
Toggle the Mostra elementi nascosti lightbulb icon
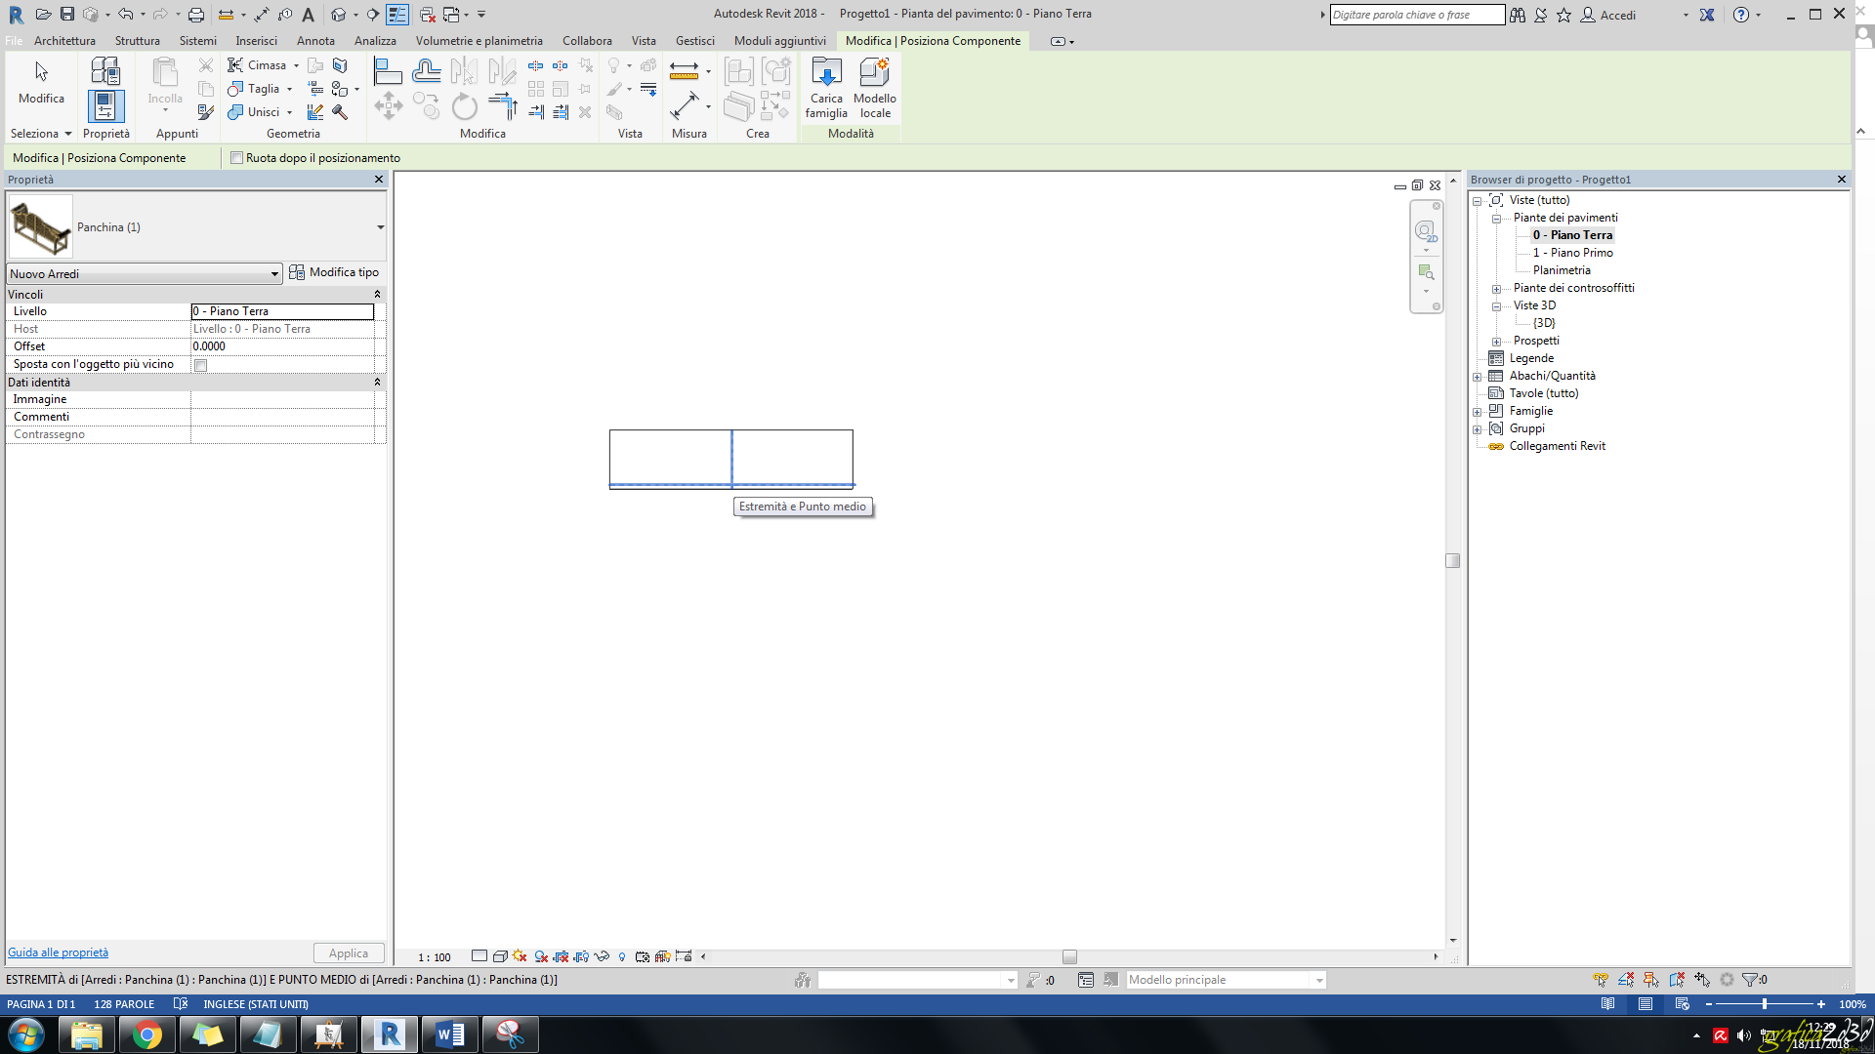point(622,956)
